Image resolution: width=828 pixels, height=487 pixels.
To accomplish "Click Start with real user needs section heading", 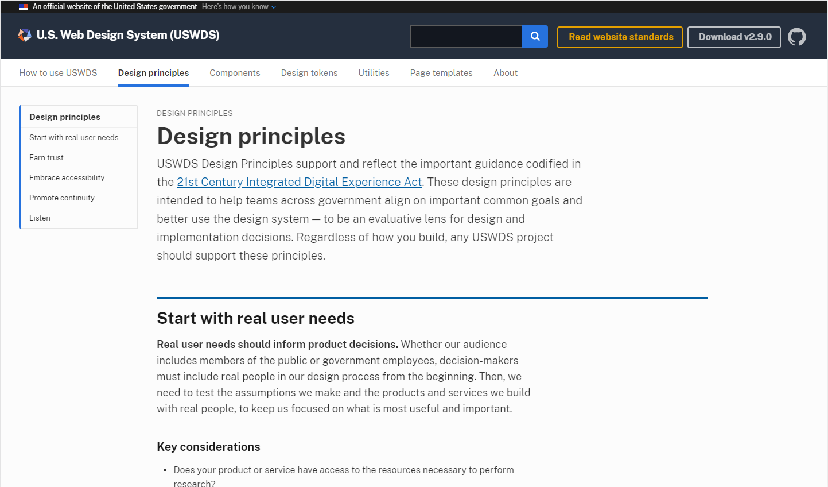I will [255, 318].
